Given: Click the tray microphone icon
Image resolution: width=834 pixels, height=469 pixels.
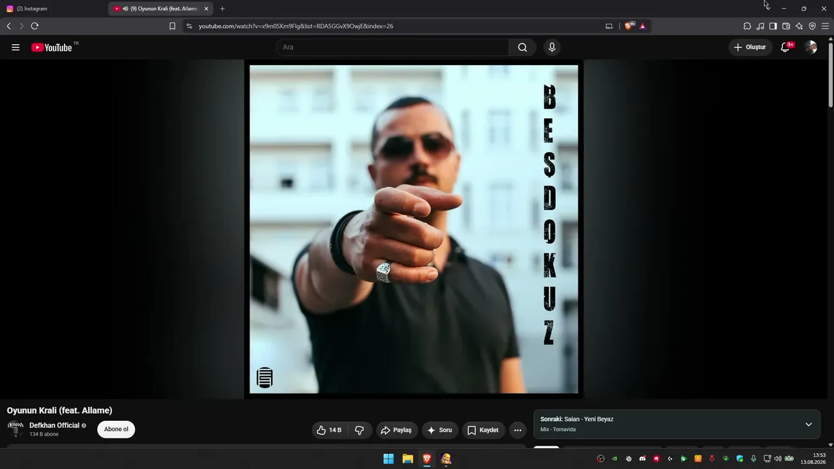Looking at the screenshot, I should 754,459.
